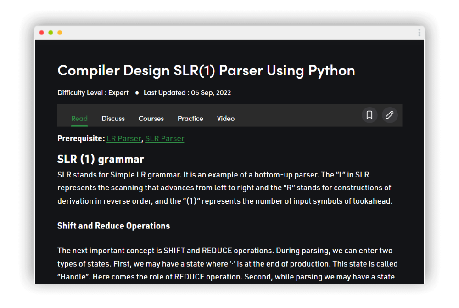Go to the Courses tab
The width and height of the screenshot is (459, 308).
151,119
